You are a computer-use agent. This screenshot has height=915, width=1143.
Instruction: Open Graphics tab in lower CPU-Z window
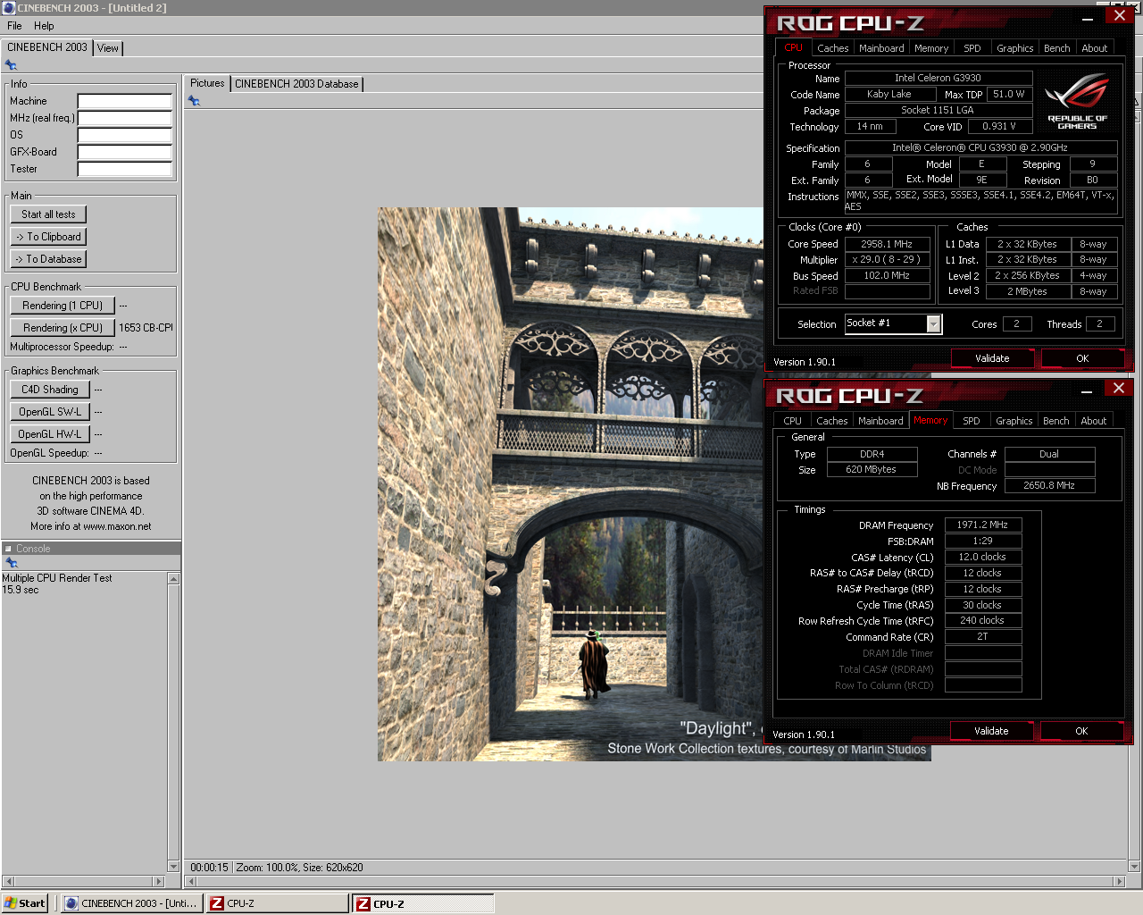(1014, 421)
